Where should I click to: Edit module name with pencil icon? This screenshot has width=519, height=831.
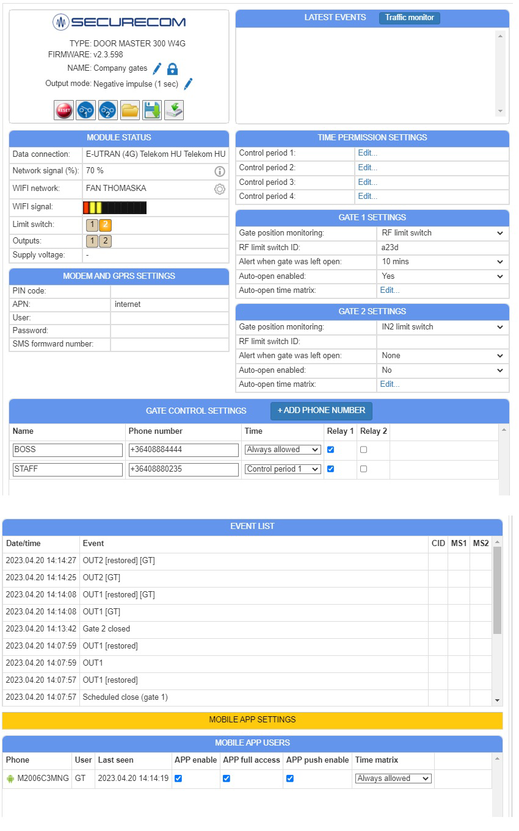click(157, 69)
